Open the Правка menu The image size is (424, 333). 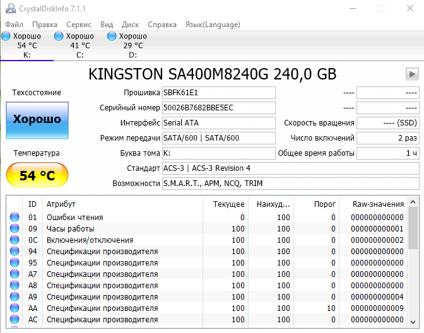(45, 25)
